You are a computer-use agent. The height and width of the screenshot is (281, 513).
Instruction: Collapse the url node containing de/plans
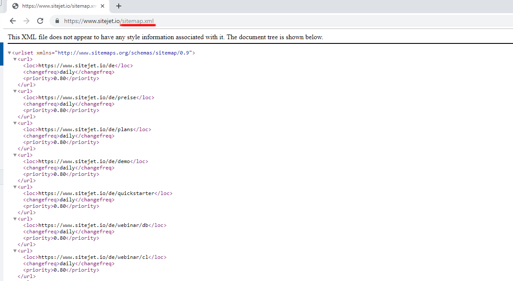(15, 123)
